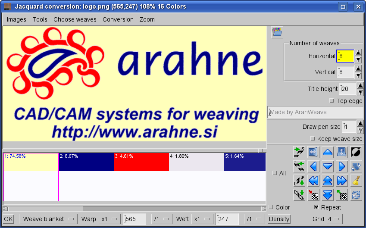Decrease Draw pen size

(360, 130)
